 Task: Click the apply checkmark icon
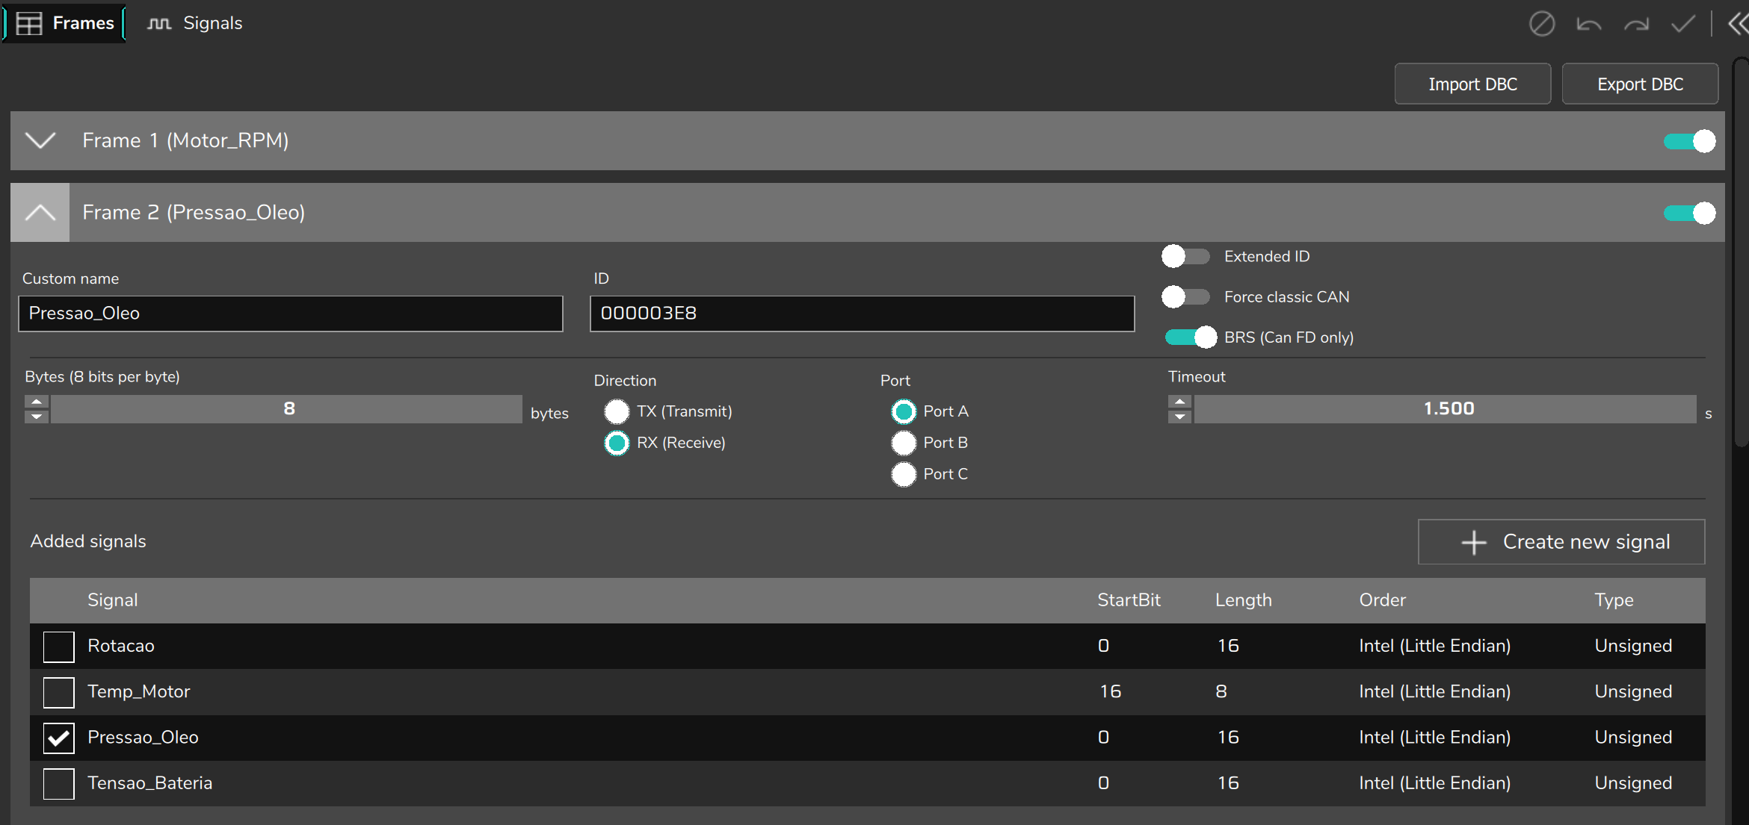coord(1683,24)
